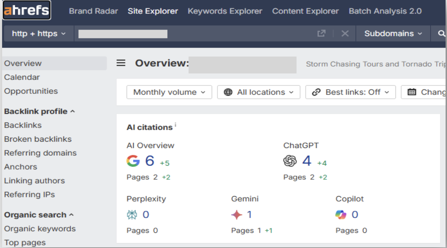Click the globe icon in All locations
The image size is (447, 248).
point(228,92)
